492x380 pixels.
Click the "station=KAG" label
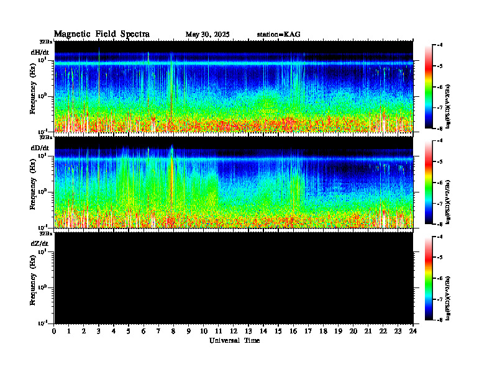[x=279, y=35]
